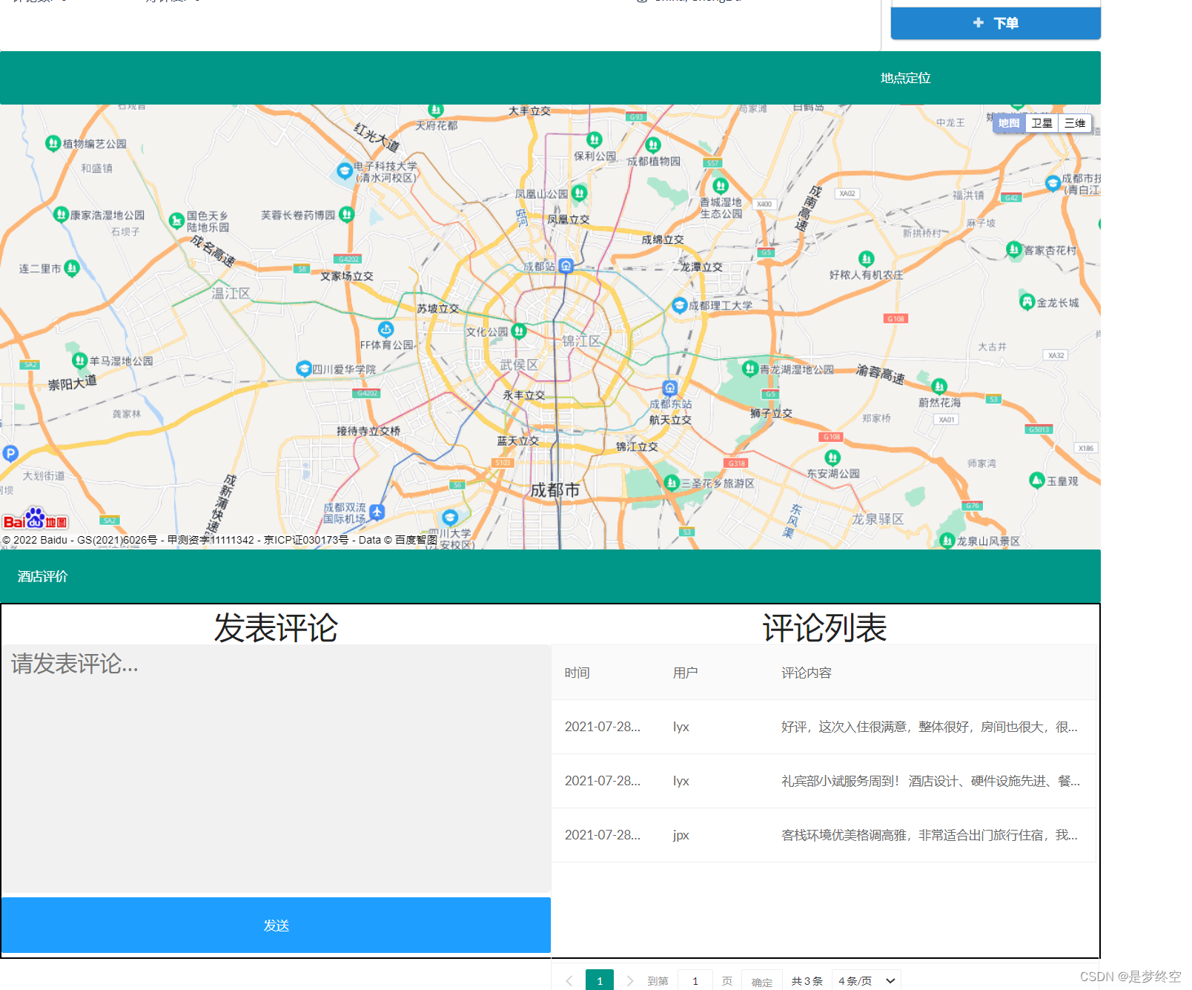1192x990 pixels.
Task: Click the 好稼人有机农庄 marker
Action: click(x=866, y=259)
